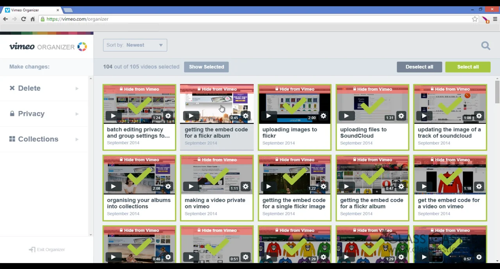Screen dimensions: 500x269
Task: Toggle 'Hide from Vimeo' on 'updating the image of a track'
Action: [x=450, y=89]
